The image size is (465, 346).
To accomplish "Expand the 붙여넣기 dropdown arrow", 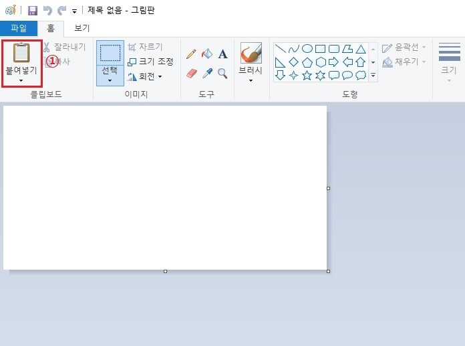I will click(21, 80).
